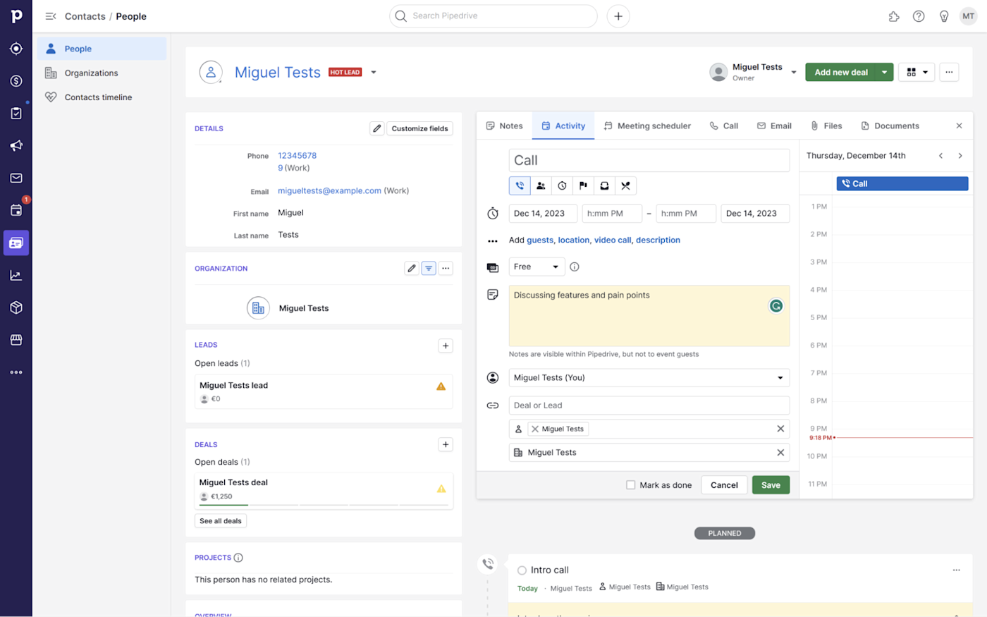Add a new deal with plus in Deals section
Viewport: 987px width, 617px height.
(446, 444)
